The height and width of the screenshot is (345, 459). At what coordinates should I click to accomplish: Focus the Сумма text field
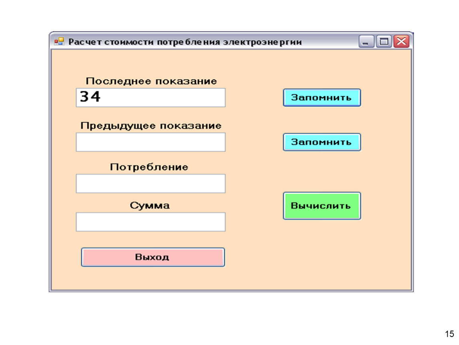(151, 222)
